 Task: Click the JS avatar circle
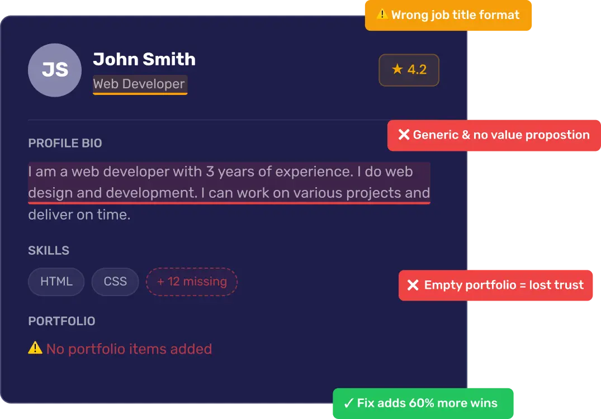(x=54, y=70)
